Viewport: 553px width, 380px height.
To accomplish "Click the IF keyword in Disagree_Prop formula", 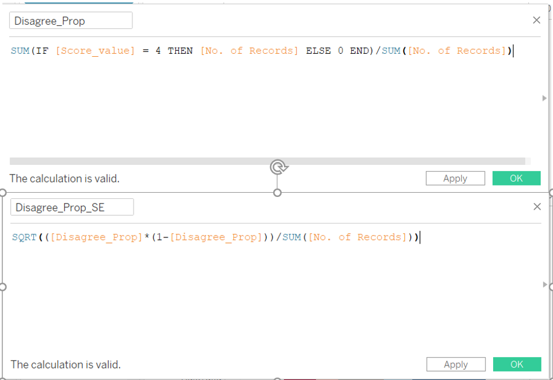I will tap(42, 51).
